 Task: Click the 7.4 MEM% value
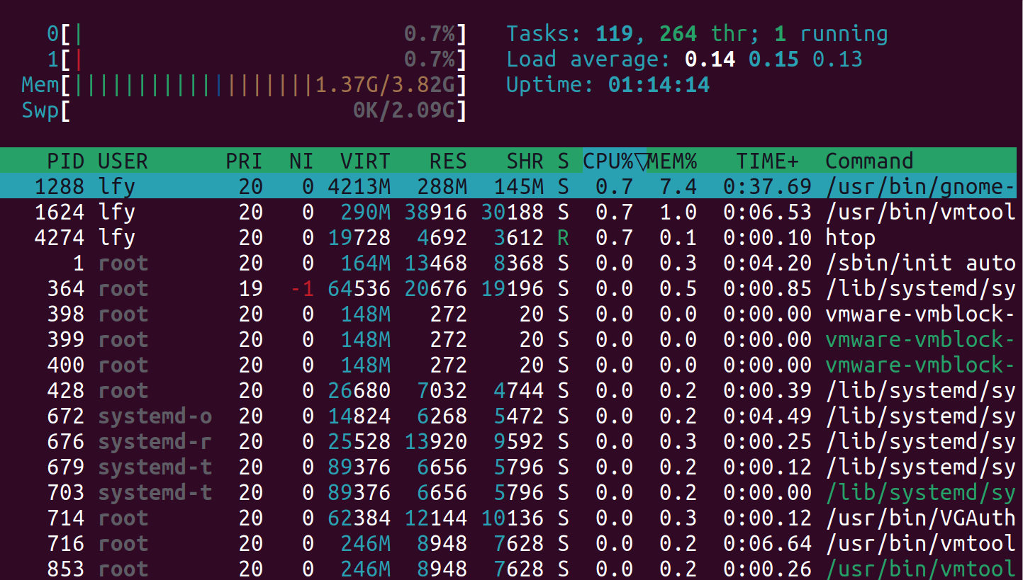[678, 187]
